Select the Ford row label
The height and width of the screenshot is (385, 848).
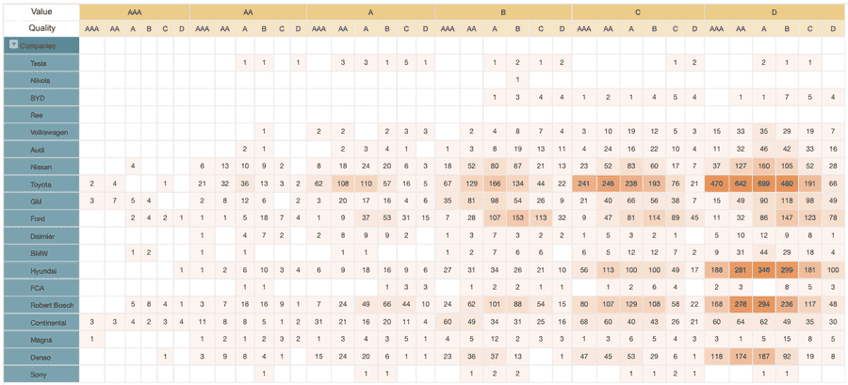(41, 218)
